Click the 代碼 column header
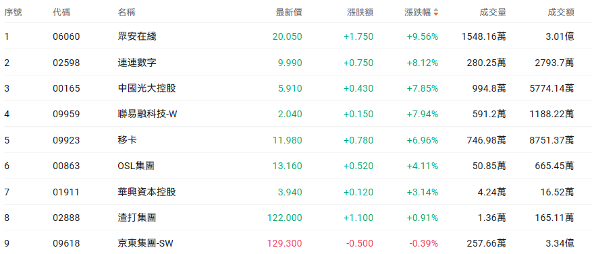The image size is (592, 254). click(x=61, y=12)
